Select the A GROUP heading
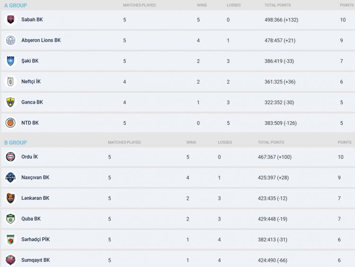 [16, 6]
